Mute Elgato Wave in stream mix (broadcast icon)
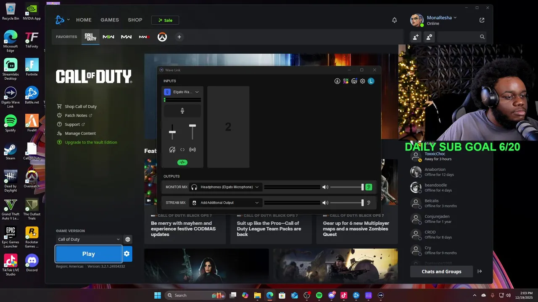The image size is (538, 302). (x=193, y=150)
